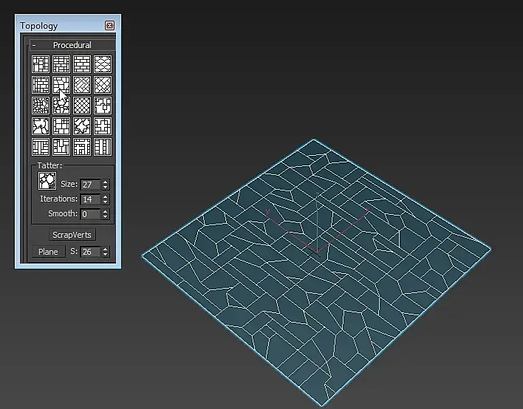Viewport: 523px width, 409px height.
Task: Decrease Iterations with its down spinner arrow
Action: point(106,202)
